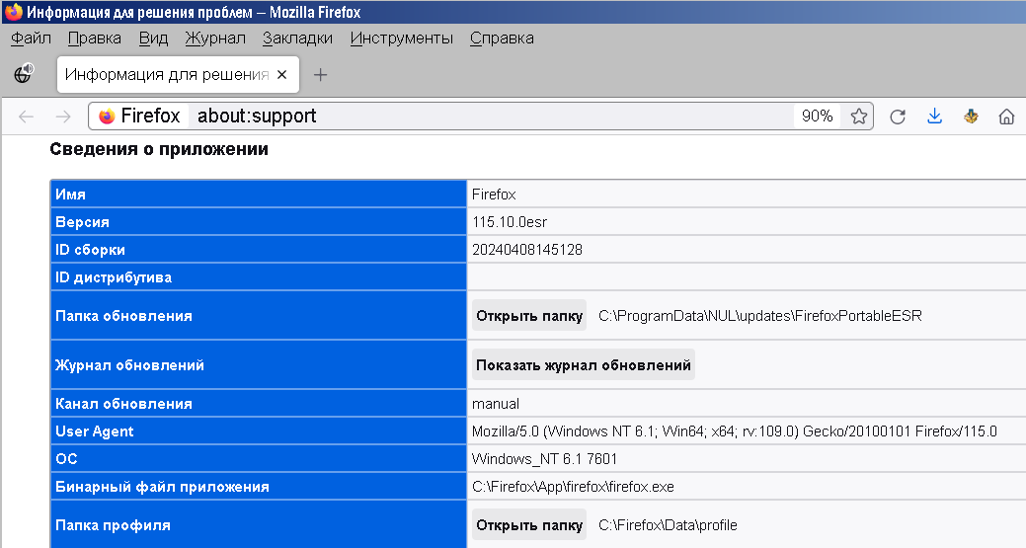Reset zoom via the 90% indicator
The image size is (1026, 548).
pos(818,116)
